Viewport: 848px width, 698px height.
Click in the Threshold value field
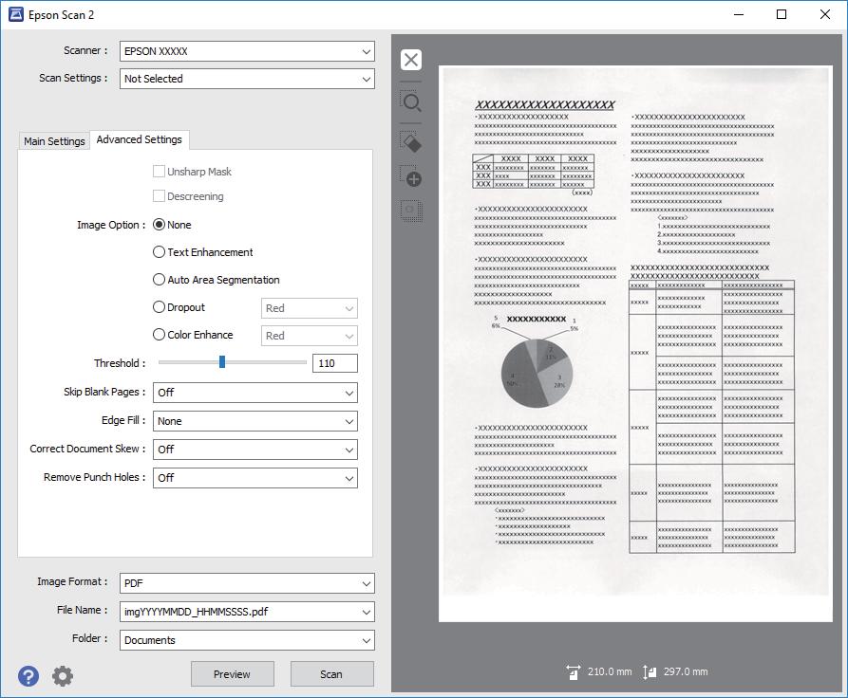click(335, 363)
